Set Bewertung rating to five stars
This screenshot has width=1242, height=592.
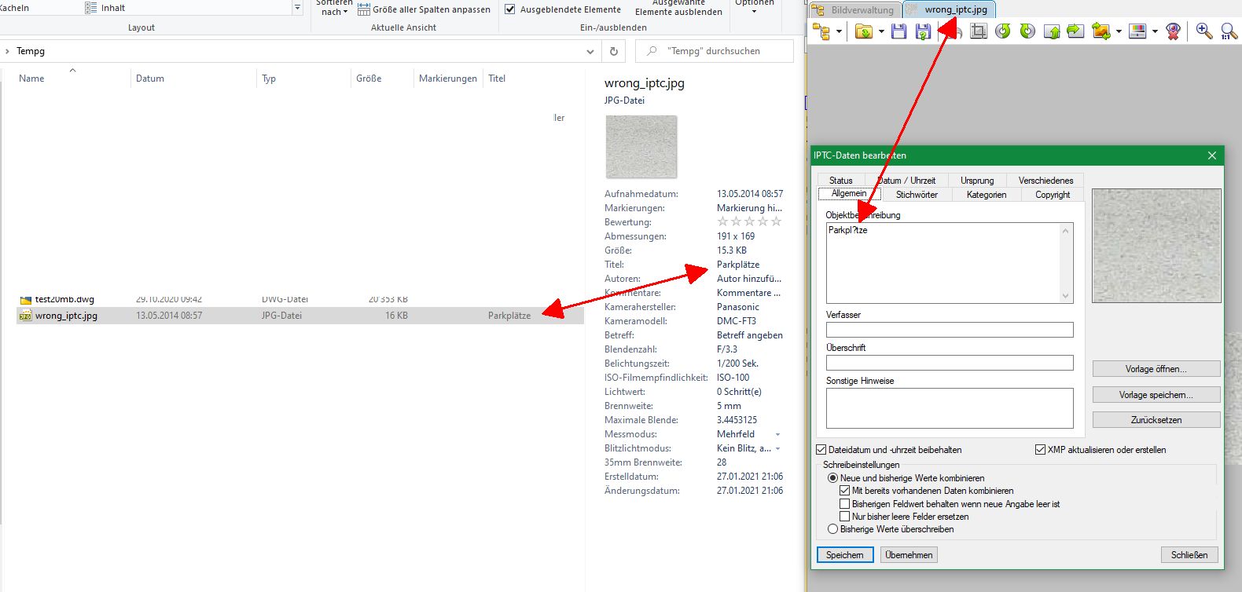[776, 222]
